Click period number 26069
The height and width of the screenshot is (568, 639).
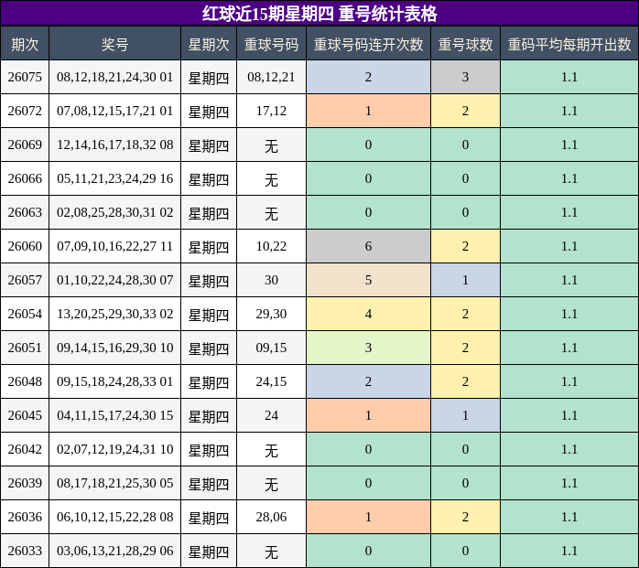coord(25,145)
